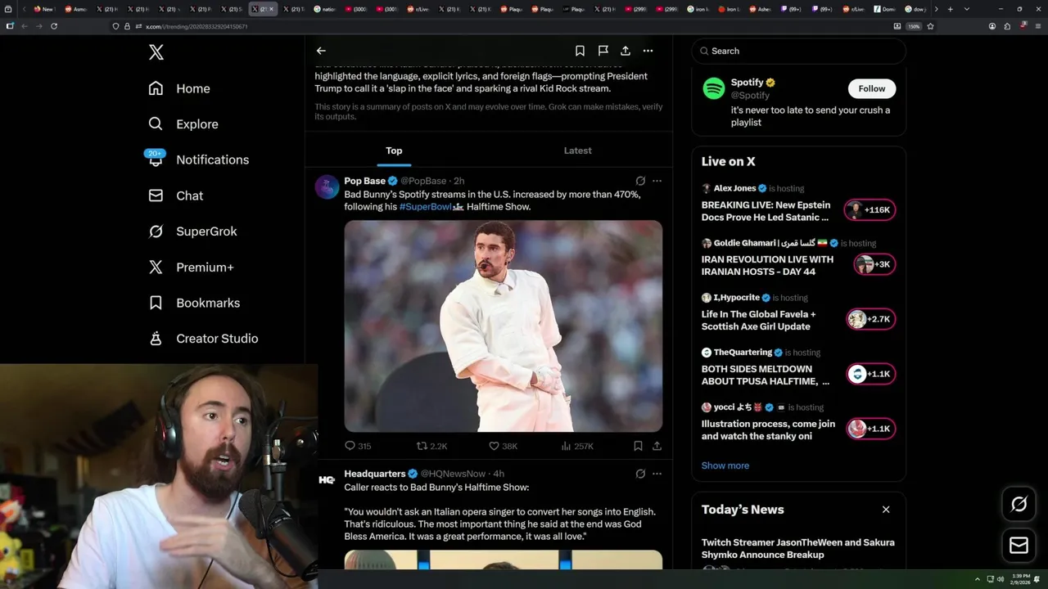The height and width of the screenshot is (589, 1048).
Task: Click the flag report icon in header
Action: coord(603,51)
